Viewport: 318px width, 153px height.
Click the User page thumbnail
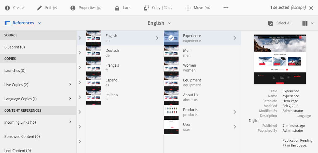[171, 127]
